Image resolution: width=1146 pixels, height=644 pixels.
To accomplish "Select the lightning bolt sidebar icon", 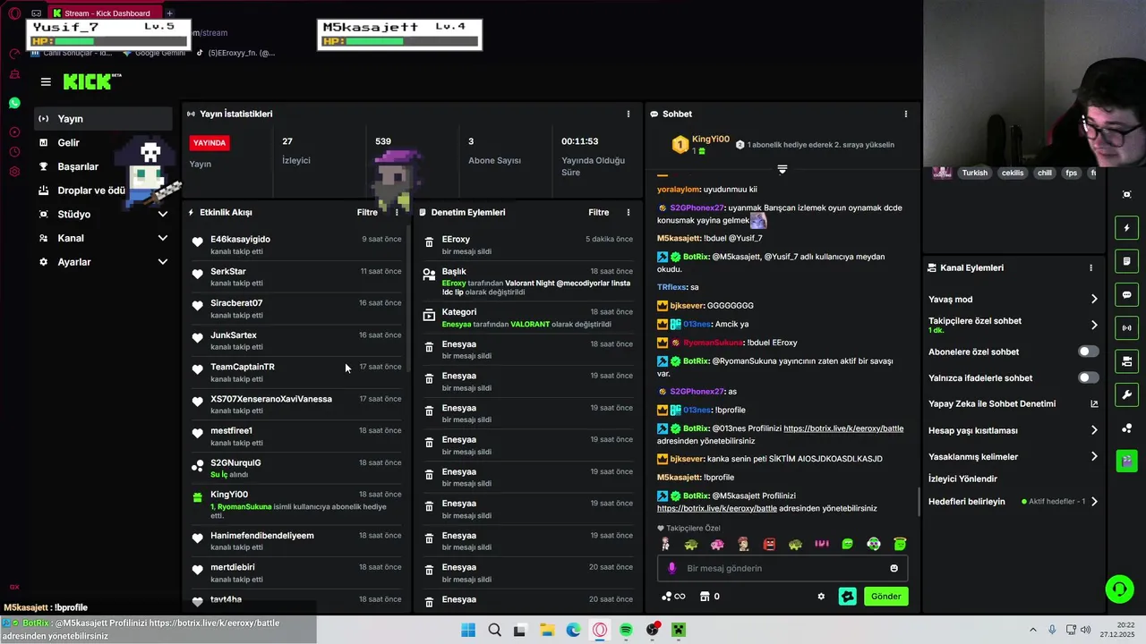I will point(1126,228).
